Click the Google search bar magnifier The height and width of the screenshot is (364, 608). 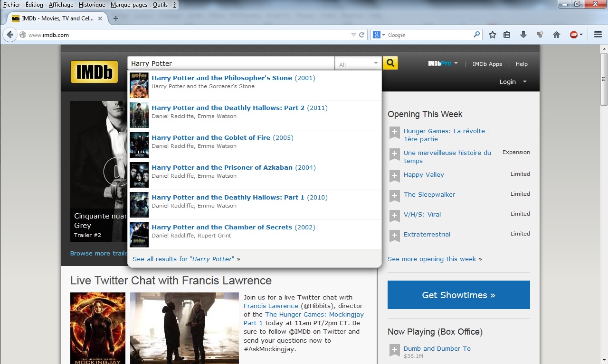coord(476,35)
